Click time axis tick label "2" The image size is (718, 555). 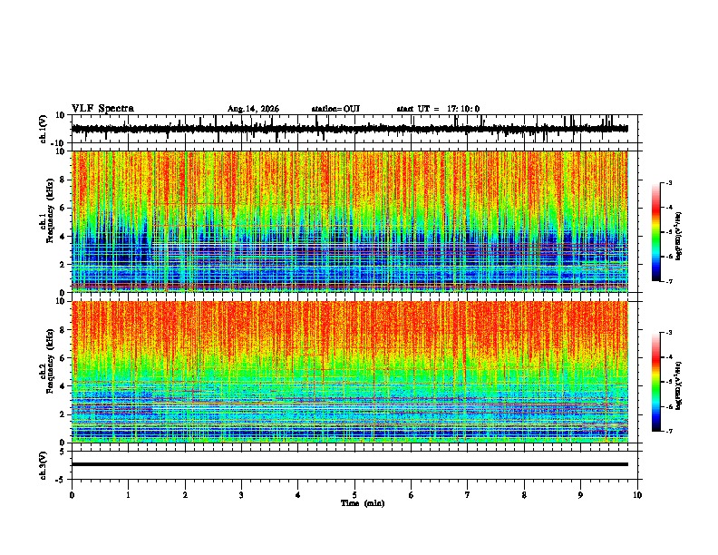click(x=185, y=495)
